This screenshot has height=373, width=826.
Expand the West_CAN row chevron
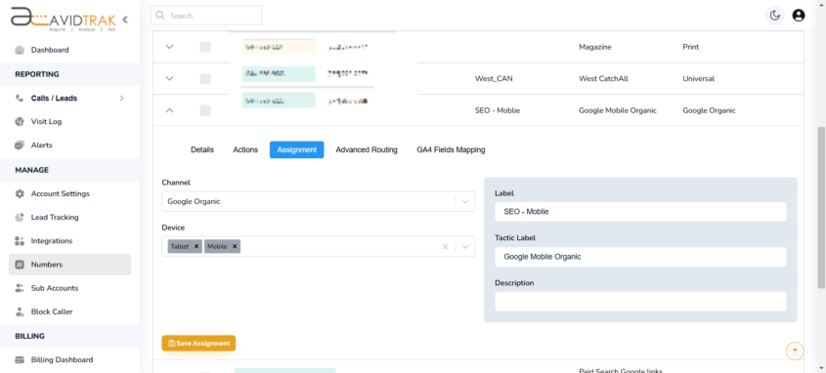pos(169,78)
